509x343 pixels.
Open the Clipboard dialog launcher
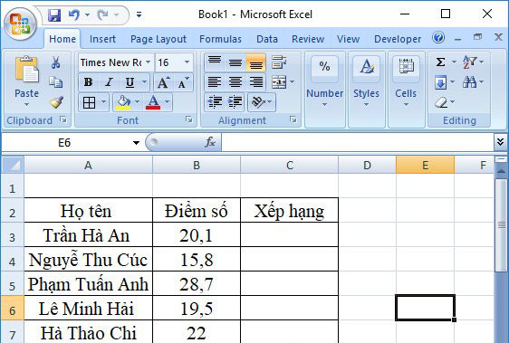click(x=63, y=120)
